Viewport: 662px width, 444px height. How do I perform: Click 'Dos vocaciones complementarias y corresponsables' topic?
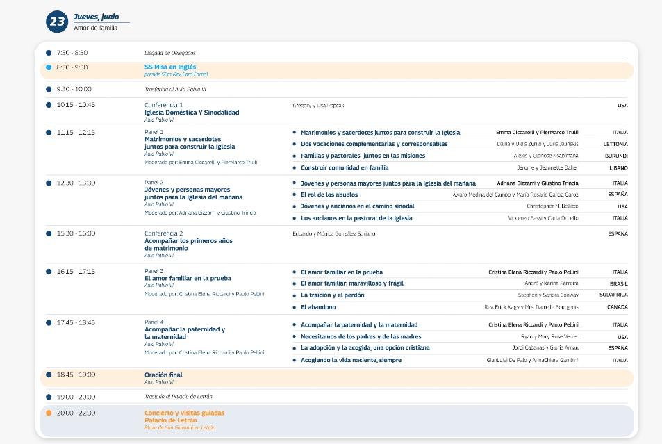(x=374, y=144)
